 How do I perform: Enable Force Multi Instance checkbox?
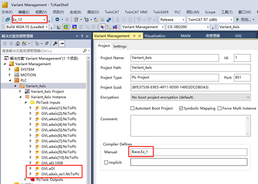click(x=219, y=108)
